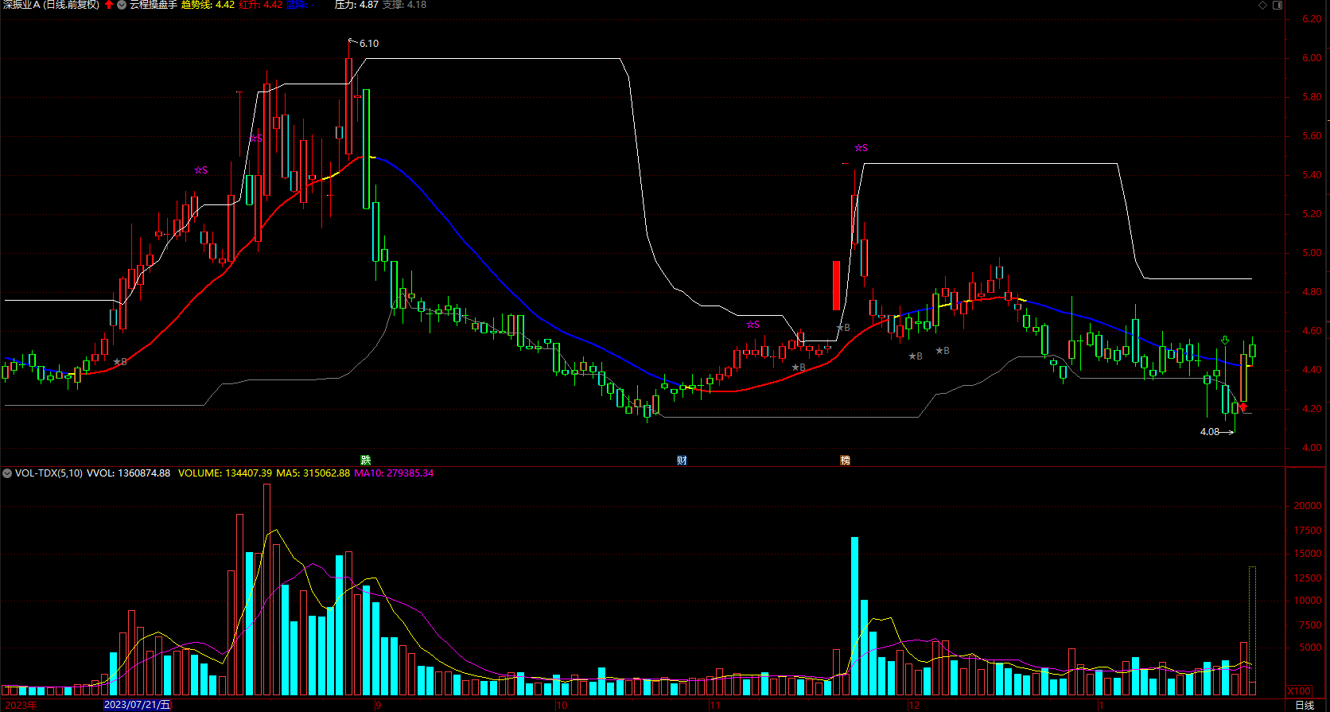Click the 5.00 price axis label
1330x712 pixels.
pos(1312,253)
